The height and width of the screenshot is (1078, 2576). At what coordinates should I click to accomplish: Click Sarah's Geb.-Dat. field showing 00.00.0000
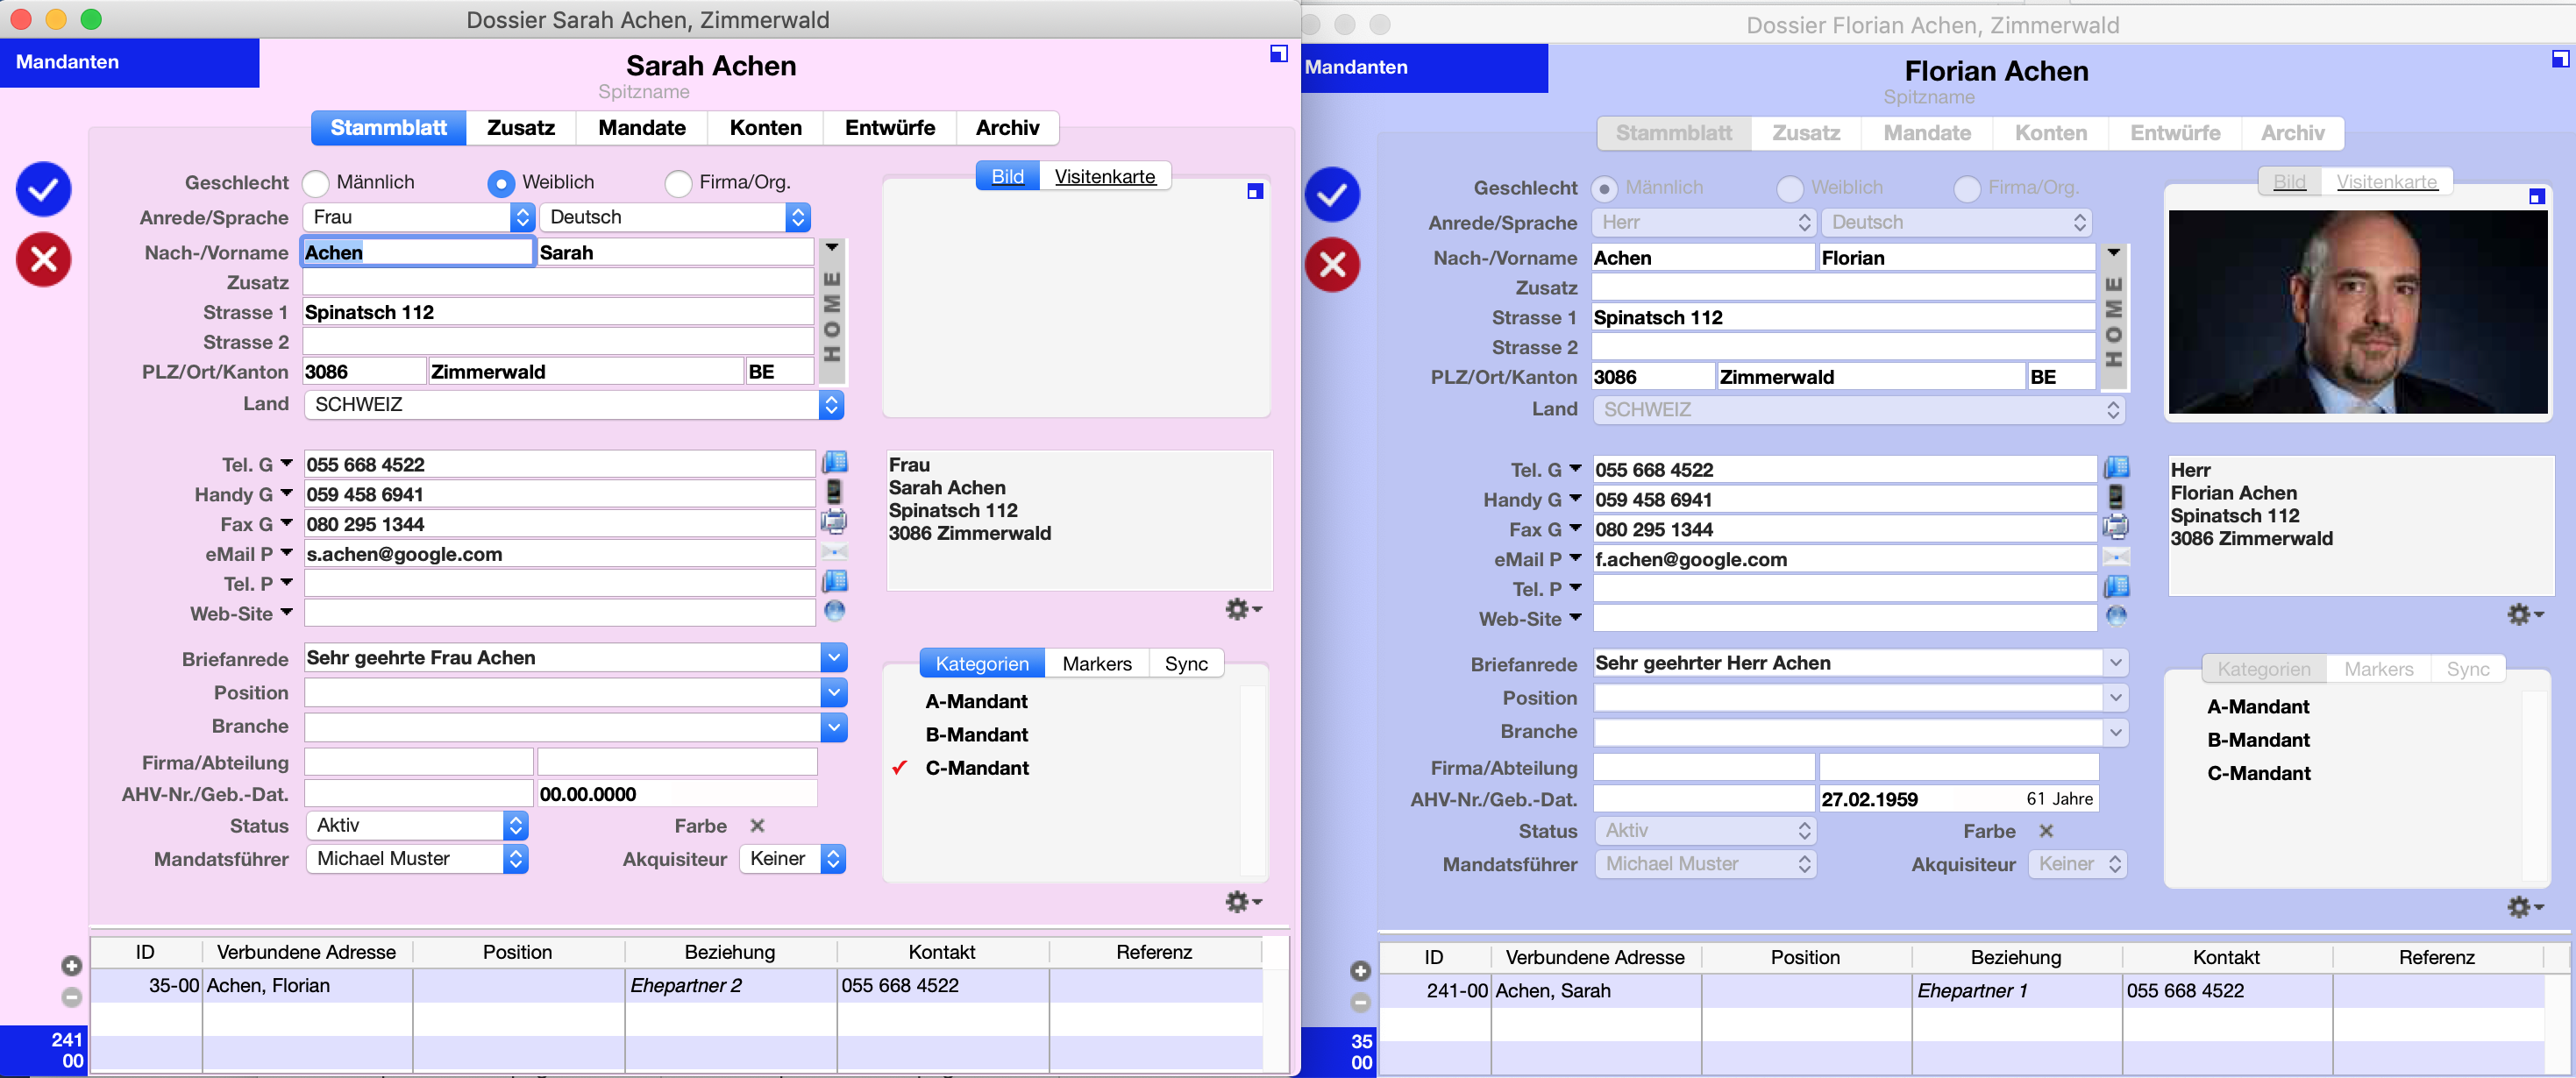tap(676, 794)
